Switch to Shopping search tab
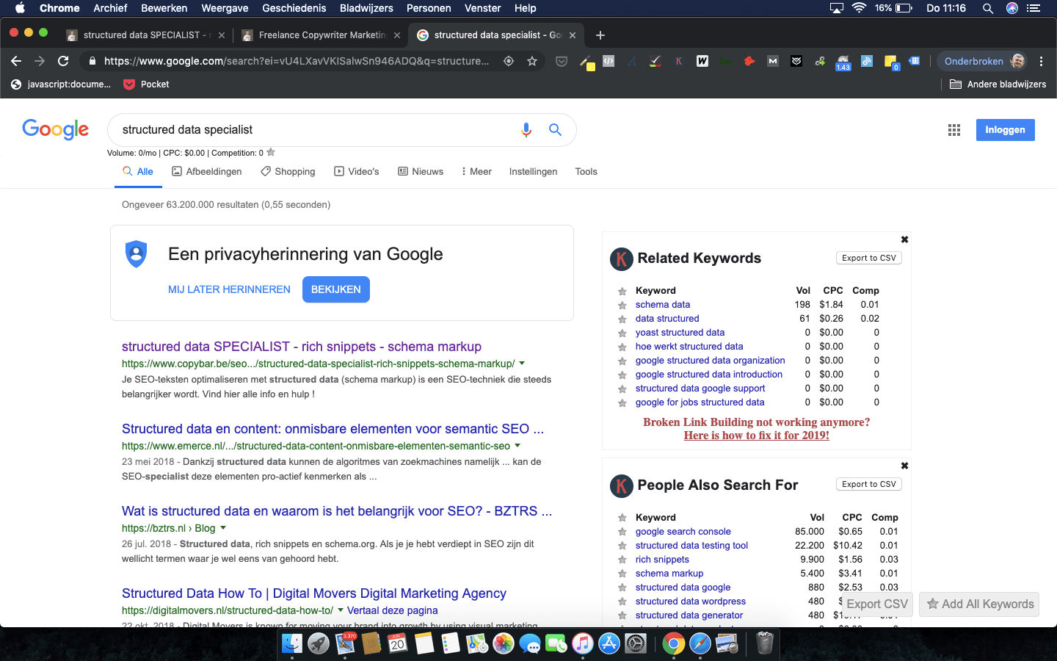Viewport: 1057px width, 661px height. (x=288, y=171)
